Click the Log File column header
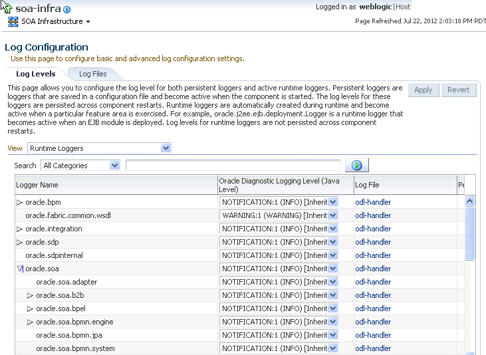Viewport: 486px width, 355px height. pos(406,185)
